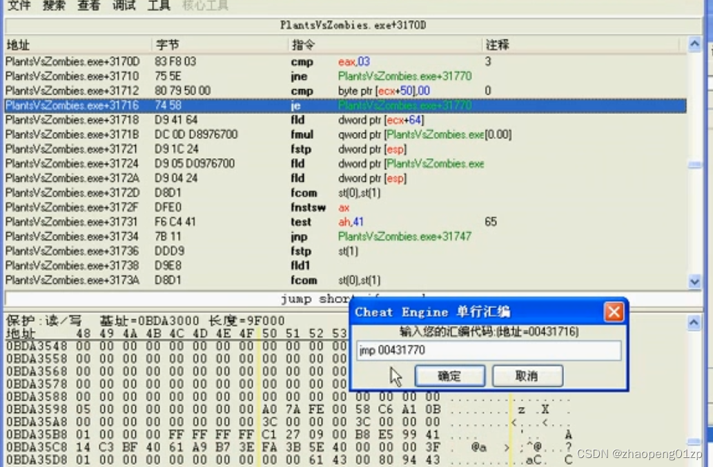
Task: Open the 工具 menu
Action: coord(158,5)
